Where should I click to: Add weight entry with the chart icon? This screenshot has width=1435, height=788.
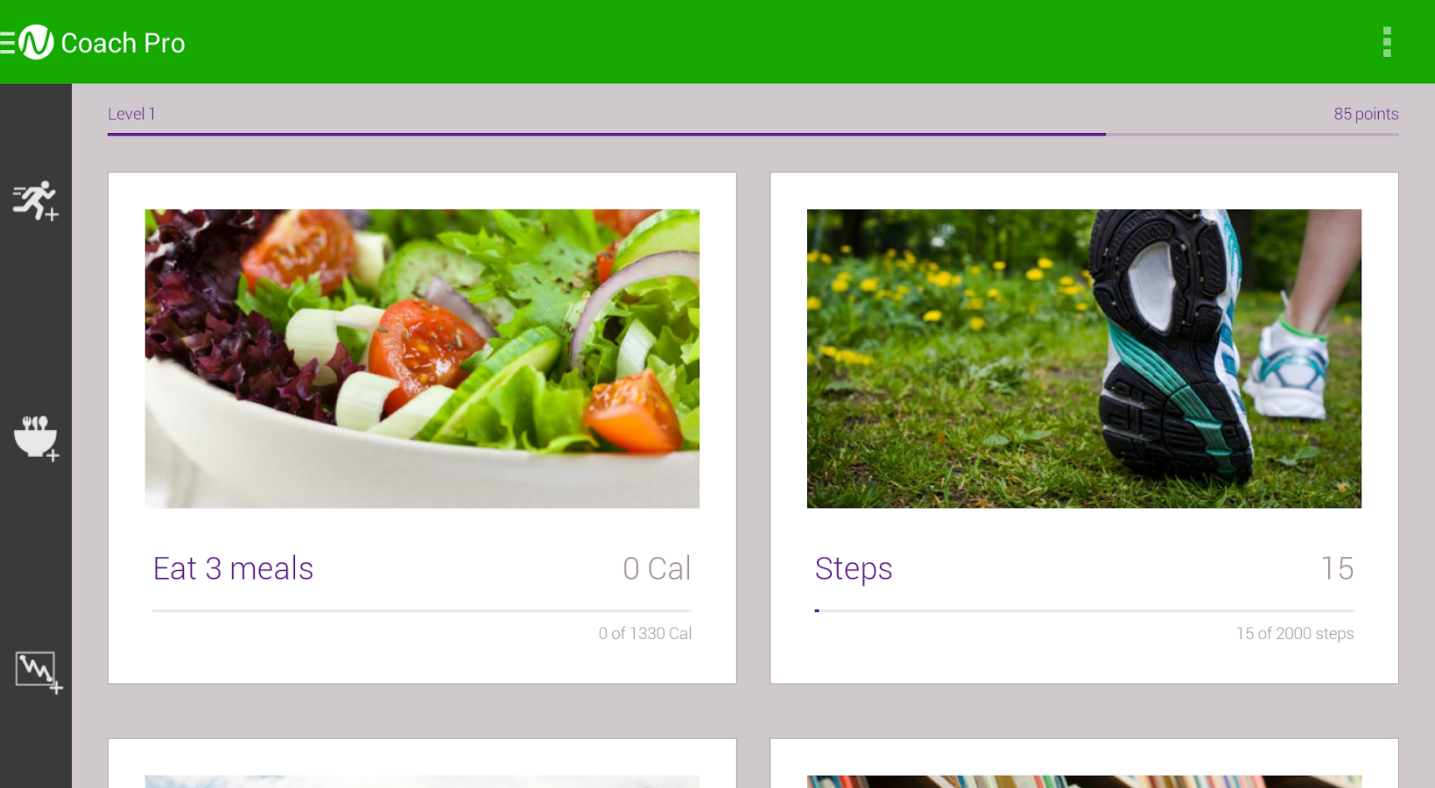coord(39,672)
